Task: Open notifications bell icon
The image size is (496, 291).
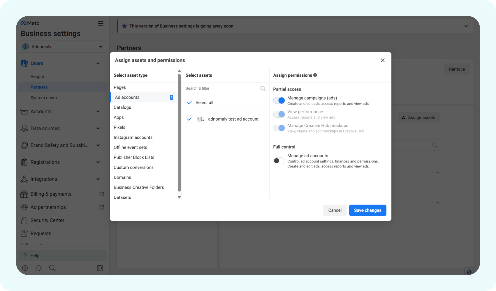Action: (x=38, y=268)
